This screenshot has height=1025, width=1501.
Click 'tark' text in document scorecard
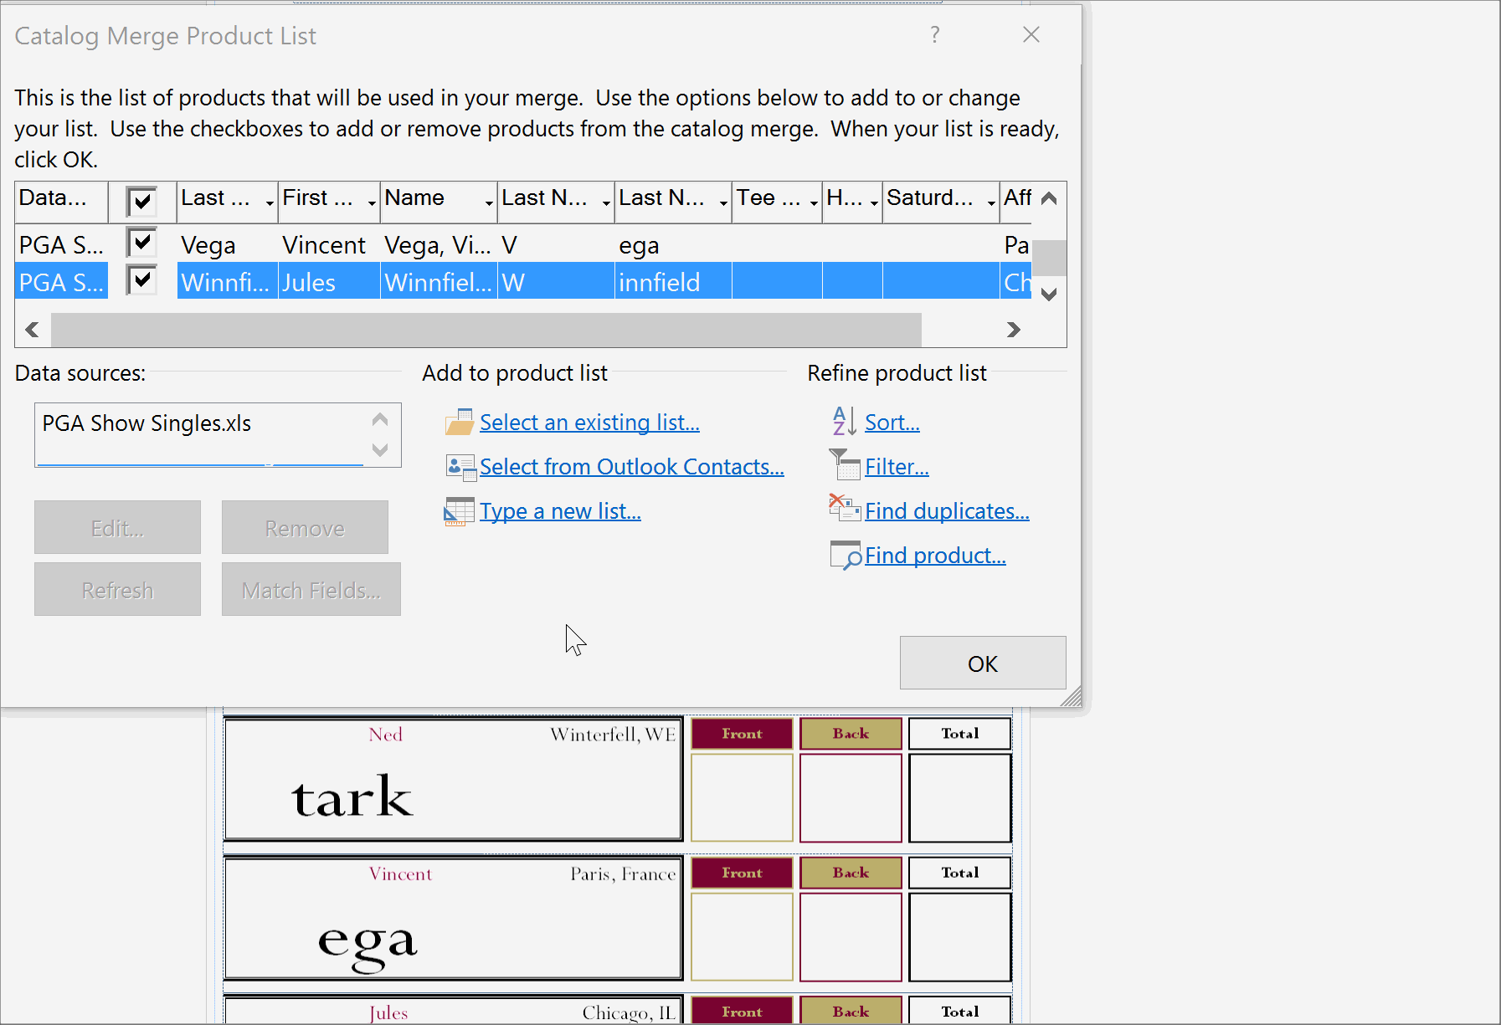tap(352, 797)
